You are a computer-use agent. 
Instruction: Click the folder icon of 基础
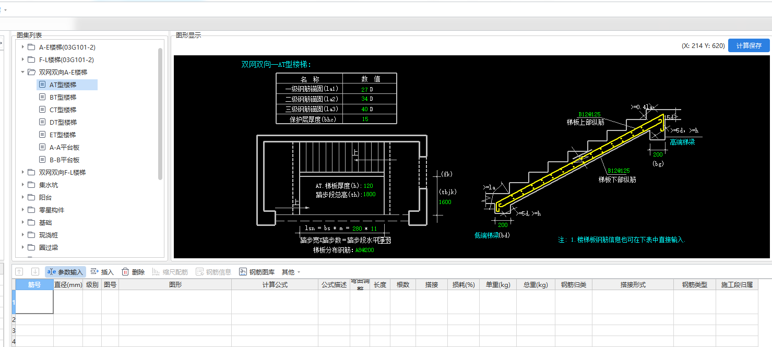click(31, 222)
